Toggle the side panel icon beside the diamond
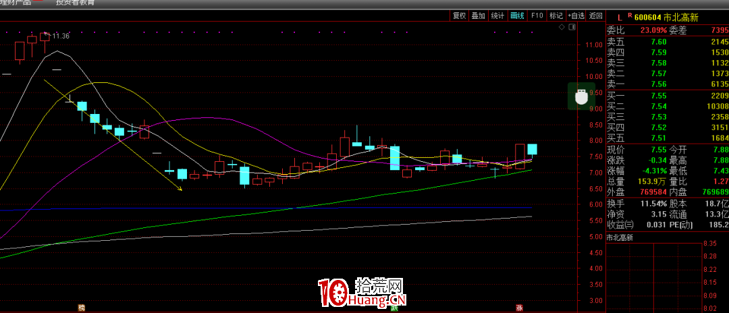729x313 pixels. (x=572, y=28)
